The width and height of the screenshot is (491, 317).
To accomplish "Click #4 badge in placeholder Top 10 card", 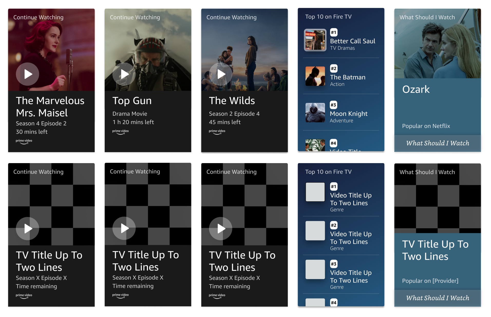I will pyautogui.click(x=334, y=302).
